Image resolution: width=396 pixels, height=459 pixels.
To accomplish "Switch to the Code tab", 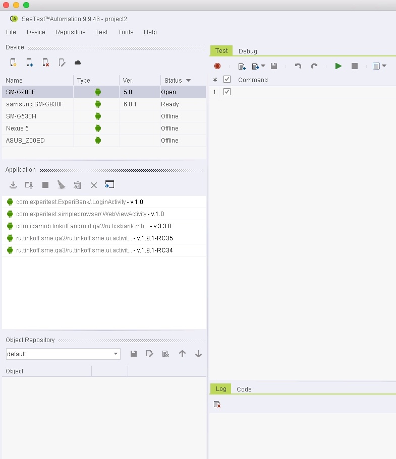I will pos(244,389).
